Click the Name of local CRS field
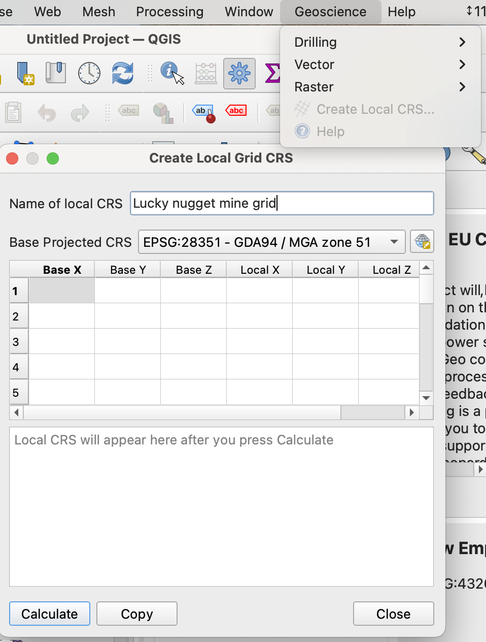 pos(282,203)
